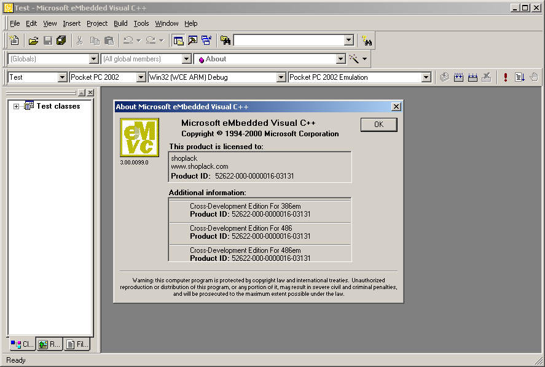Viewport: 545px width, 367px height.
Task: Click the workspace panel expand button
Action: coord(82,93)
